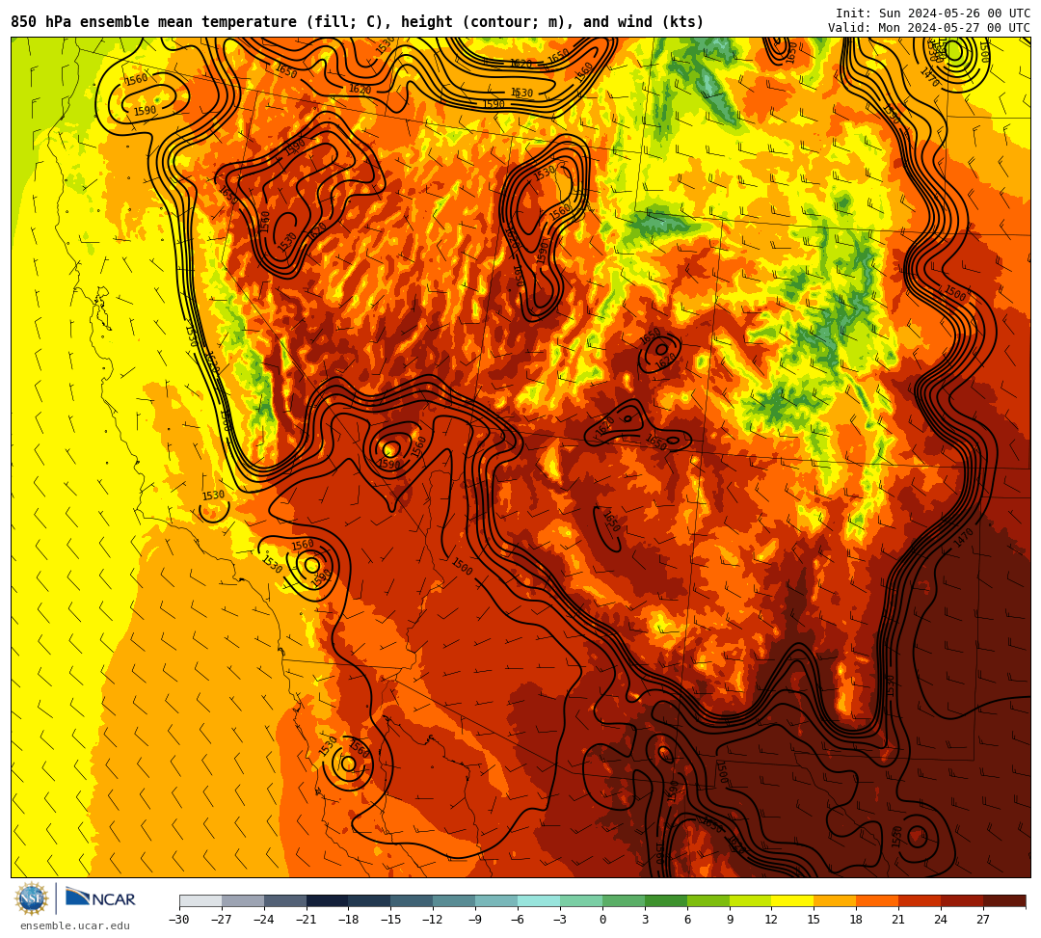This screenshot has width=1041, height=938.
Task: Pick the dark navy -21 to -18 legend swatch
Action: (328, 900)
